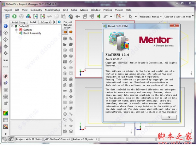Click the colored shapes toolbar icon

(28, 16)
